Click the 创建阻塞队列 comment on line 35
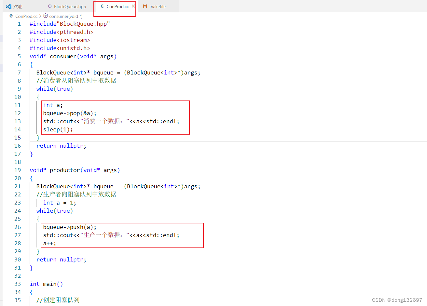Viewport: 427px width, 306px height. [58, 300]
